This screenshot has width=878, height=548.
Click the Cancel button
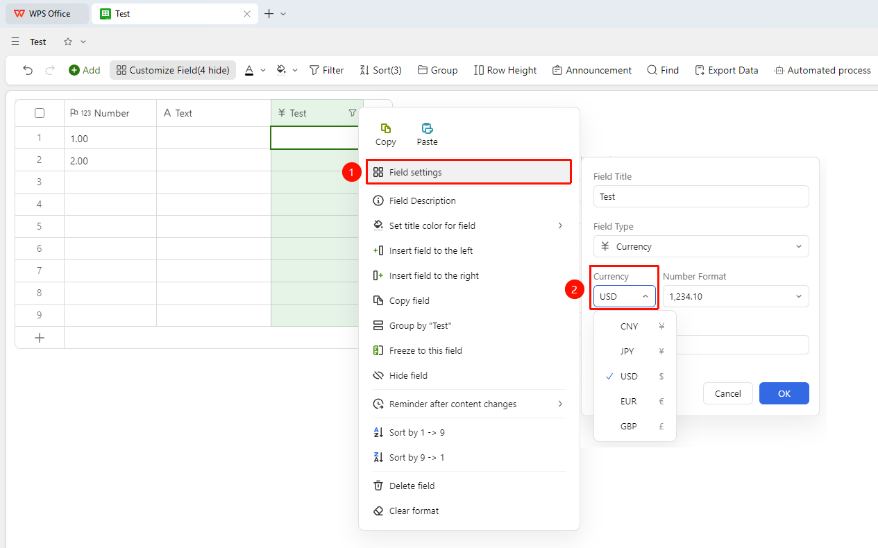click(728, 393)
